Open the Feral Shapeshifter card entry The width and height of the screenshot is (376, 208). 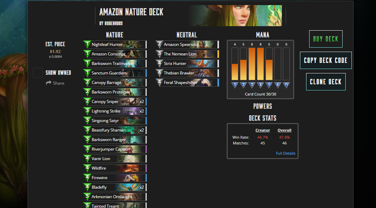187,83
